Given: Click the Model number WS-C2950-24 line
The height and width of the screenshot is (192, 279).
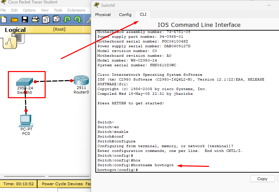Looking at the screenshot, I should pos(127,60).
